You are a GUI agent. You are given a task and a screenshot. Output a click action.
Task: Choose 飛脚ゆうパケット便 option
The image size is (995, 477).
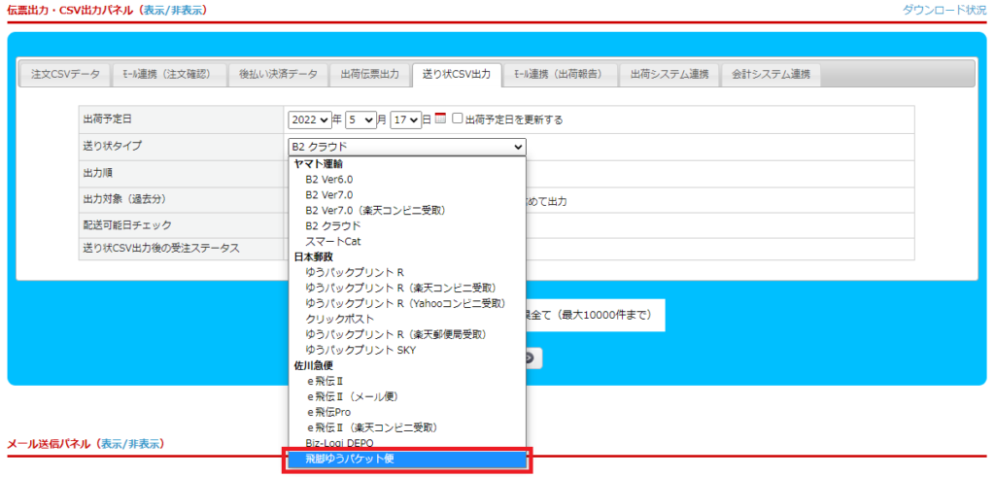407,459
